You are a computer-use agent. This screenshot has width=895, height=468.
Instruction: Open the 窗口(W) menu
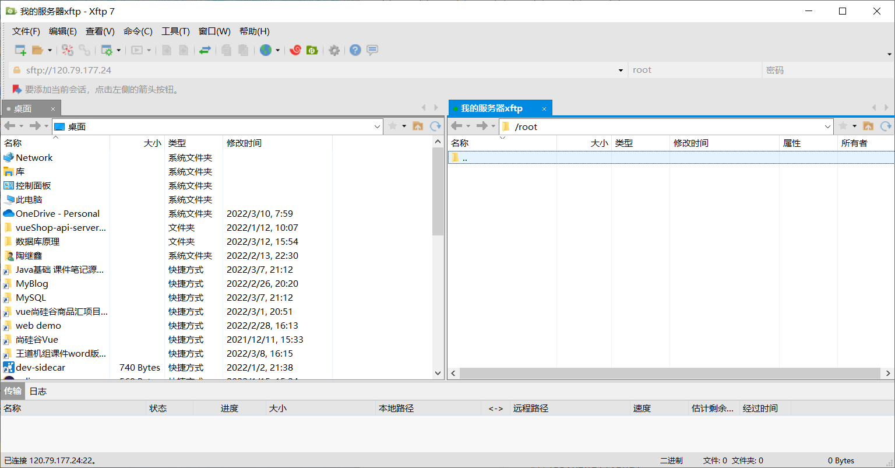(x=214, y=31)
